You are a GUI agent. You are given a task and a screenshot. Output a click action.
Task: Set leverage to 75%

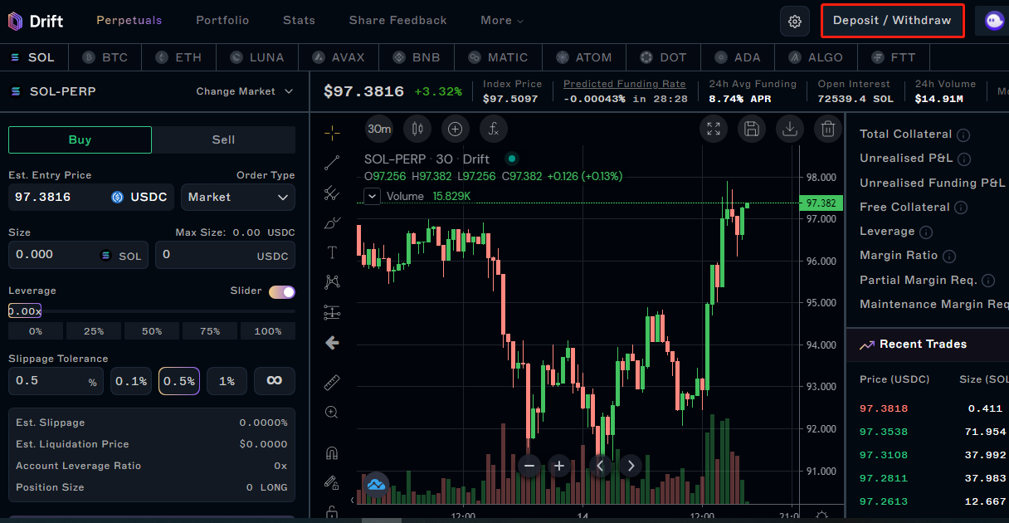pos(210,331)
